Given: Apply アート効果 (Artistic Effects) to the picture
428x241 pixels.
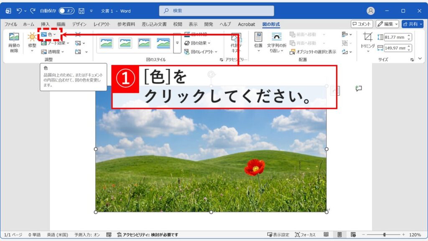Looking at the screenshot, I should (x=55, y=43).
